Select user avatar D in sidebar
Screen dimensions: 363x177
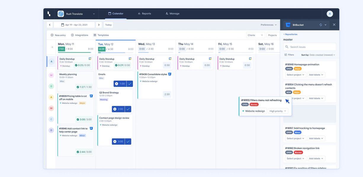[x=51, y=130]
